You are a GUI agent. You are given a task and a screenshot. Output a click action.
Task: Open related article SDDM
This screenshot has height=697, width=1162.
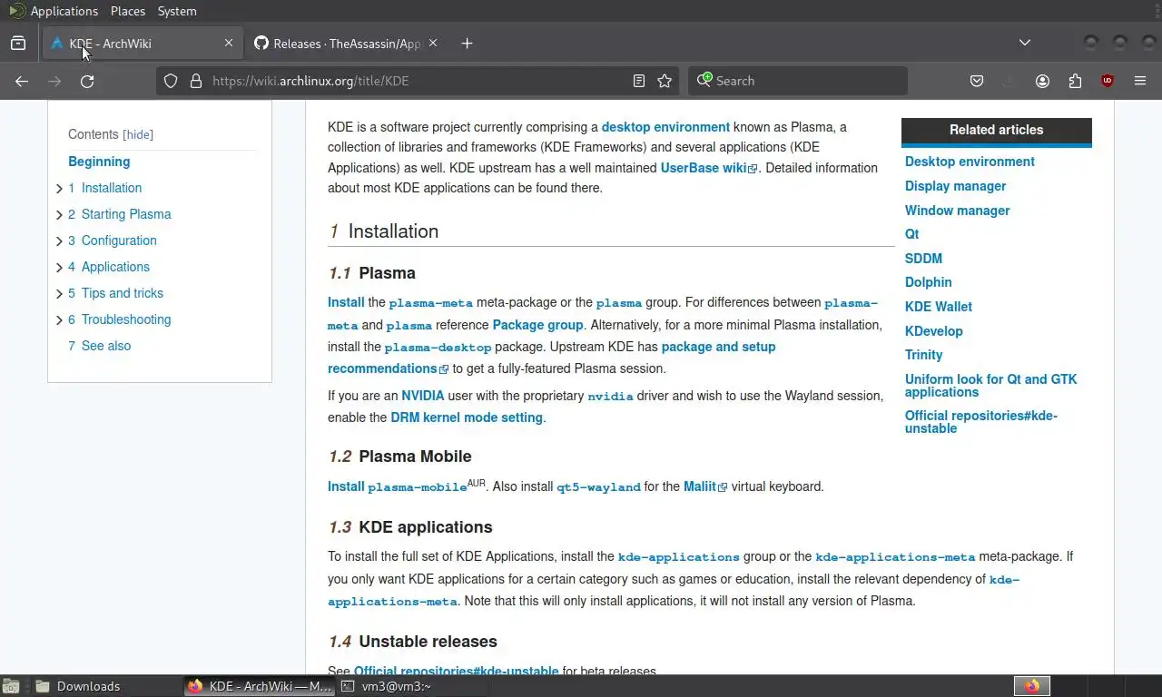923,259
